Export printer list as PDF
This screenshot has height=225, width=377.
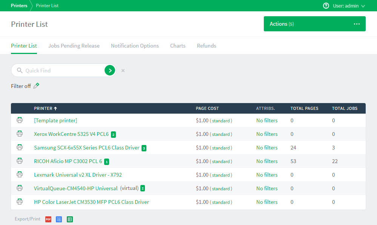click(48, 219)
